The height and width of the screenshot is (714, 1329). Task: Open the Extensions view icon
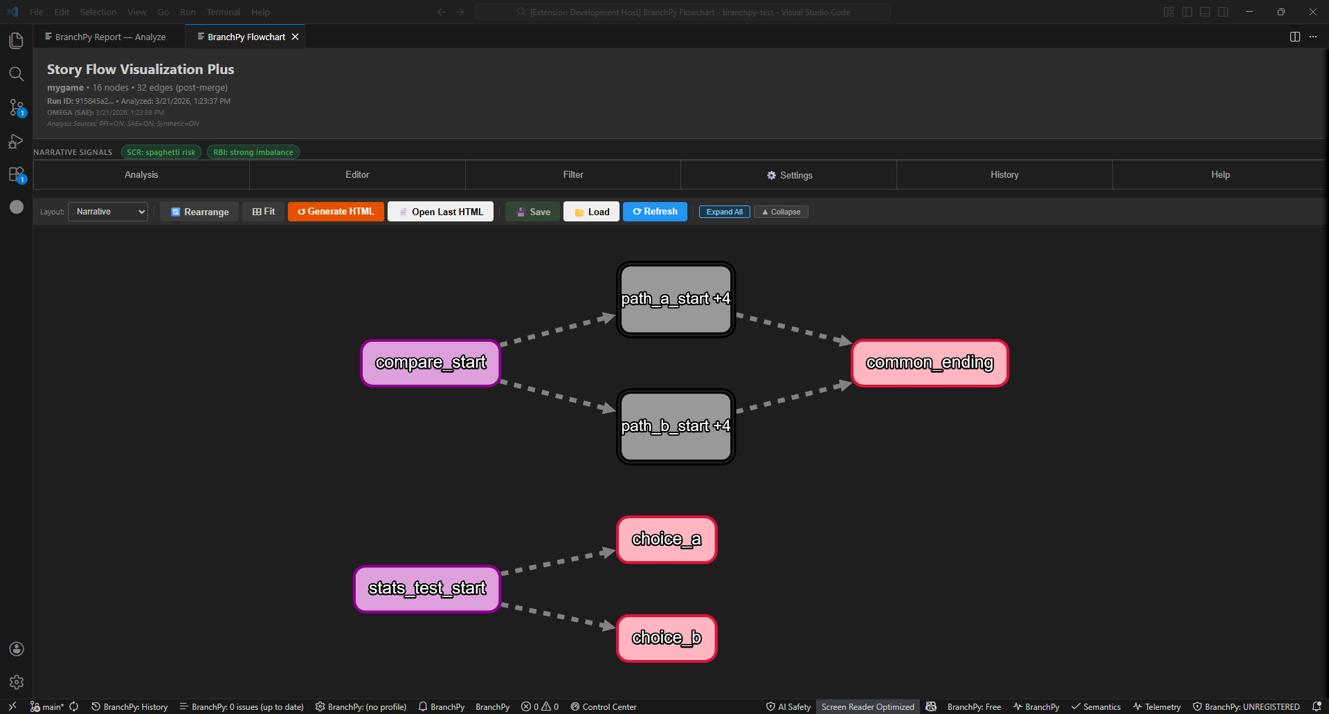17,174
